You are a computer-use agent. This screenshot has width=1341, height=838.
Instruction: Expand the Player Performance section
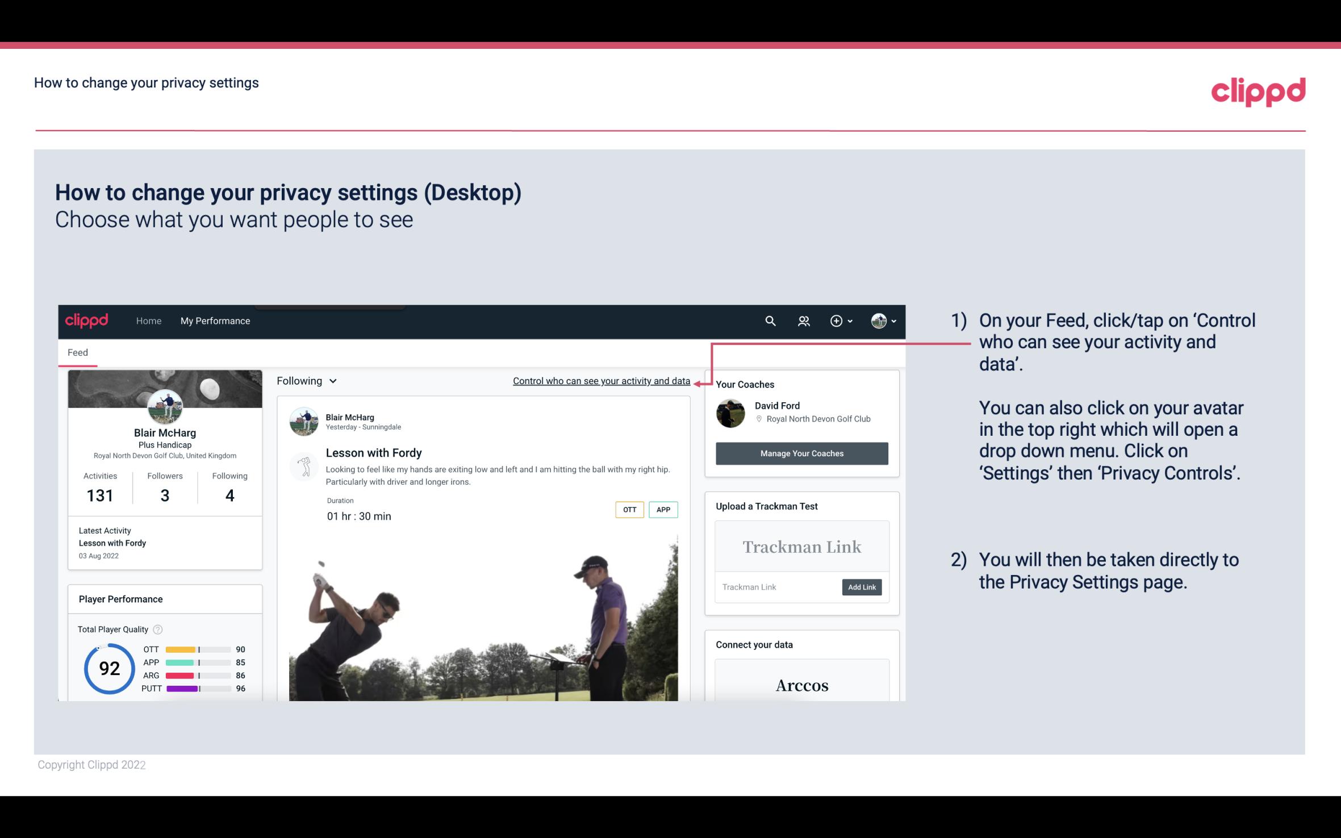(x=120, y=599)
